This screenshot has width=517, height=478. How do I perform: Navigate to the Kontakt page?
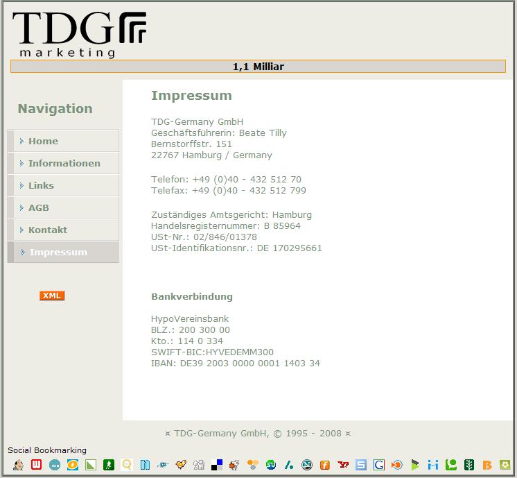[x=48, y=230]
